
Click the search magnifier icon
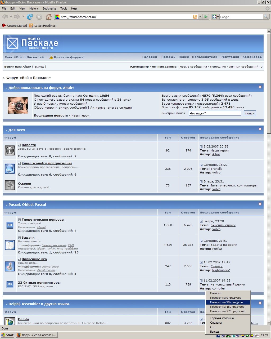(x=266, y=17)
